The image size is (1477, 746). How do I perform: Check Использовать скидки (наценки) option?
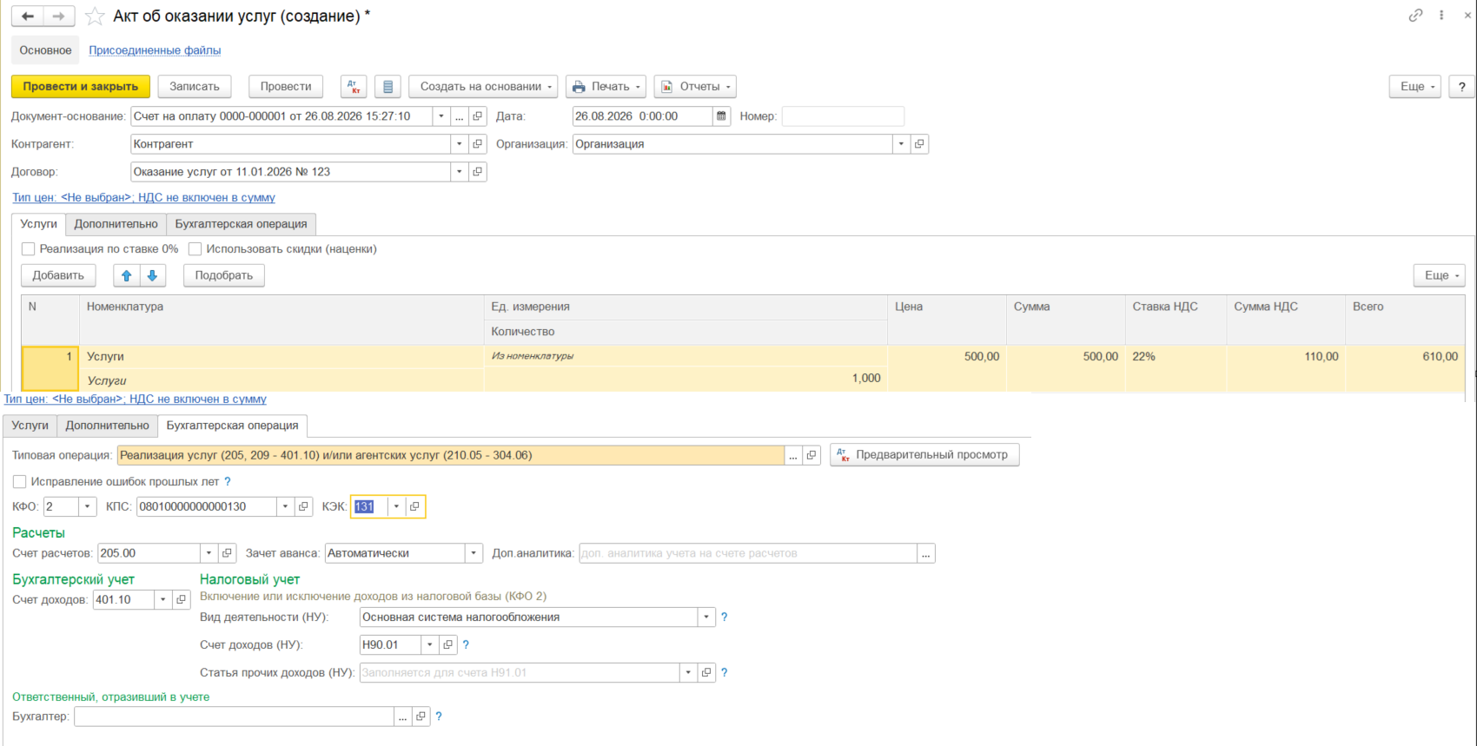[x=195, y=249]
